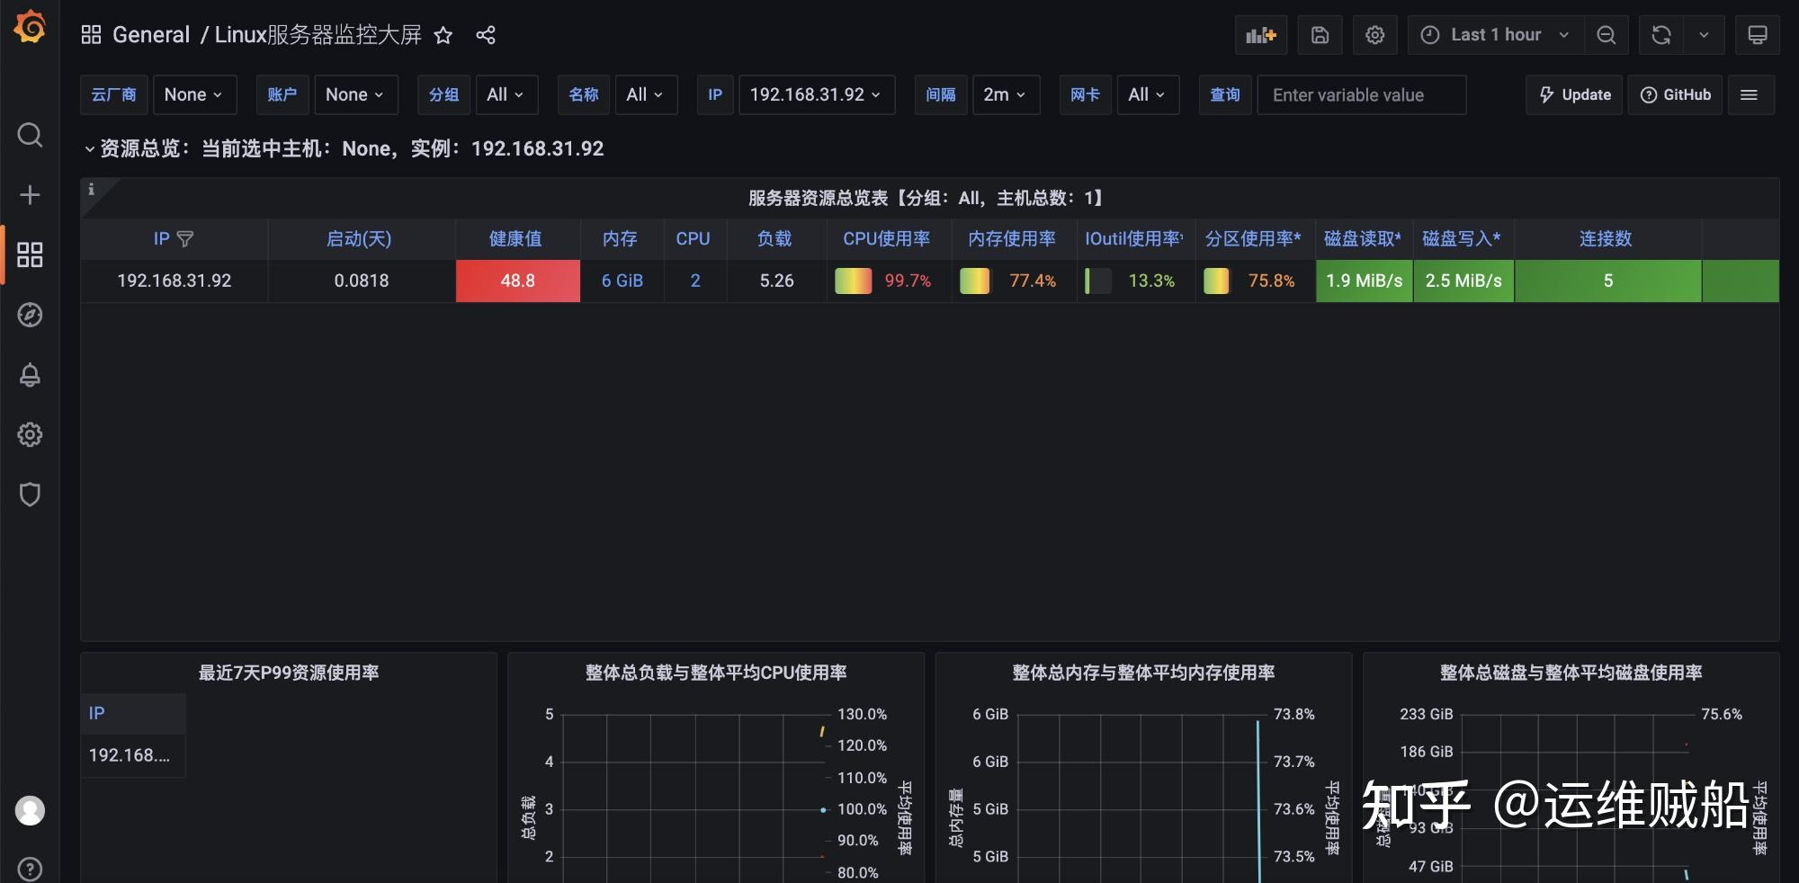This screenshot has width=1799, height=883.
Task: Open the sidebar Search icon
Action: point(30,135)
